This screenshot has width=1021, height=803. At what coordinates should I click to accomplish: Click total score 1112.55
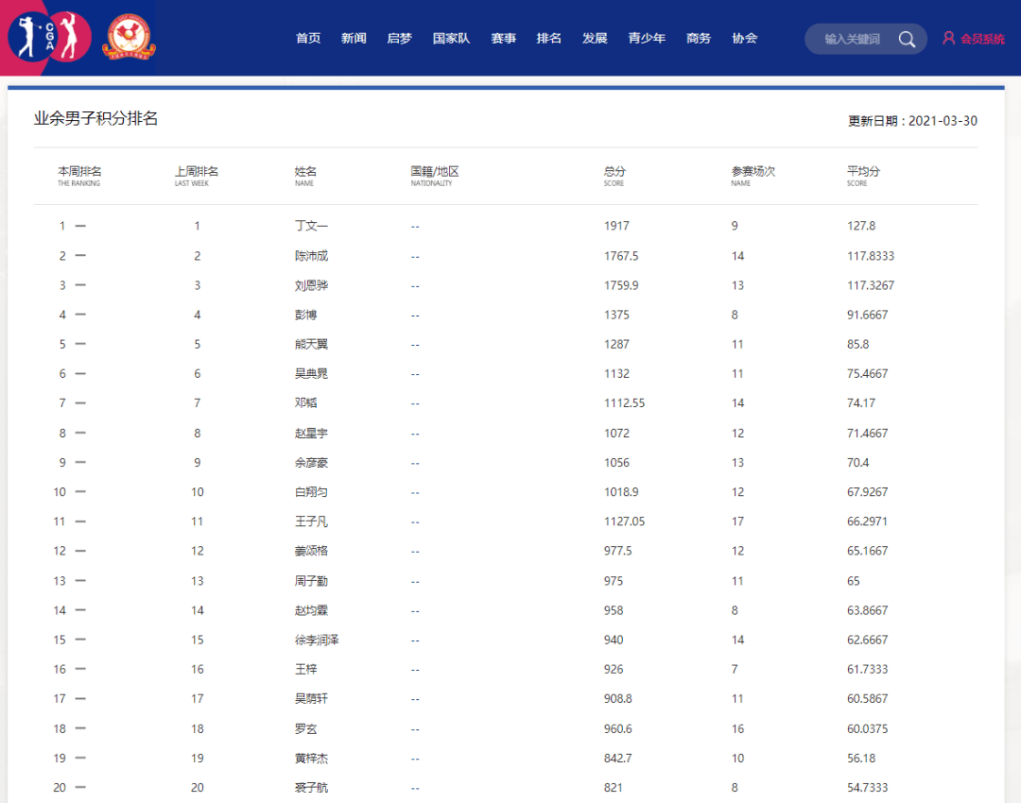pos(625,402)
